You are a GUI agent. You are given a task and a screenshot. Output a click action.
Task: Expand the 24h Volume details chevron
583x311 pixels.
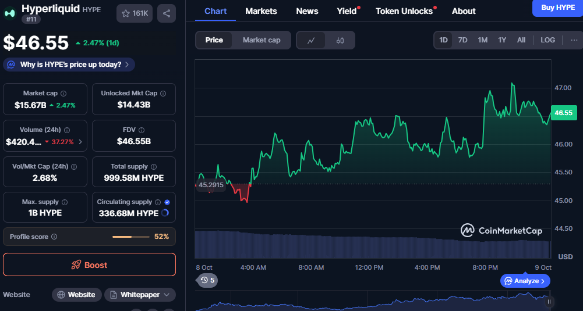pyautogui.click(x=80, y=142)
